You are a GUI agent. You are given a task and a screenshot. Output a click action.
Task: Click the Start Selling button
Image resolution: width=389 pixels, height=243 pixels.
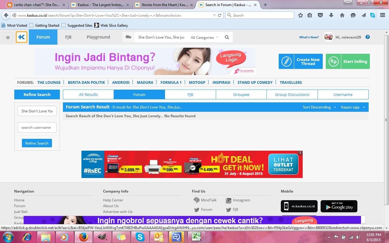coord(348,61)
